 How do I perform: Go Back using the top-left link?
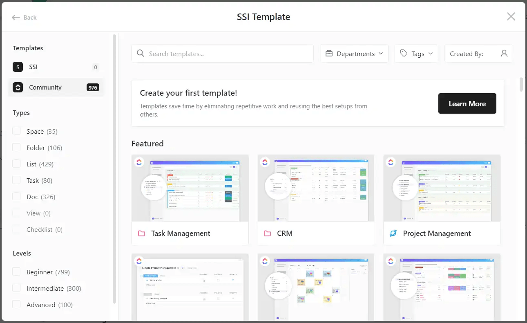pyautogui.click(x=24, y=17)
